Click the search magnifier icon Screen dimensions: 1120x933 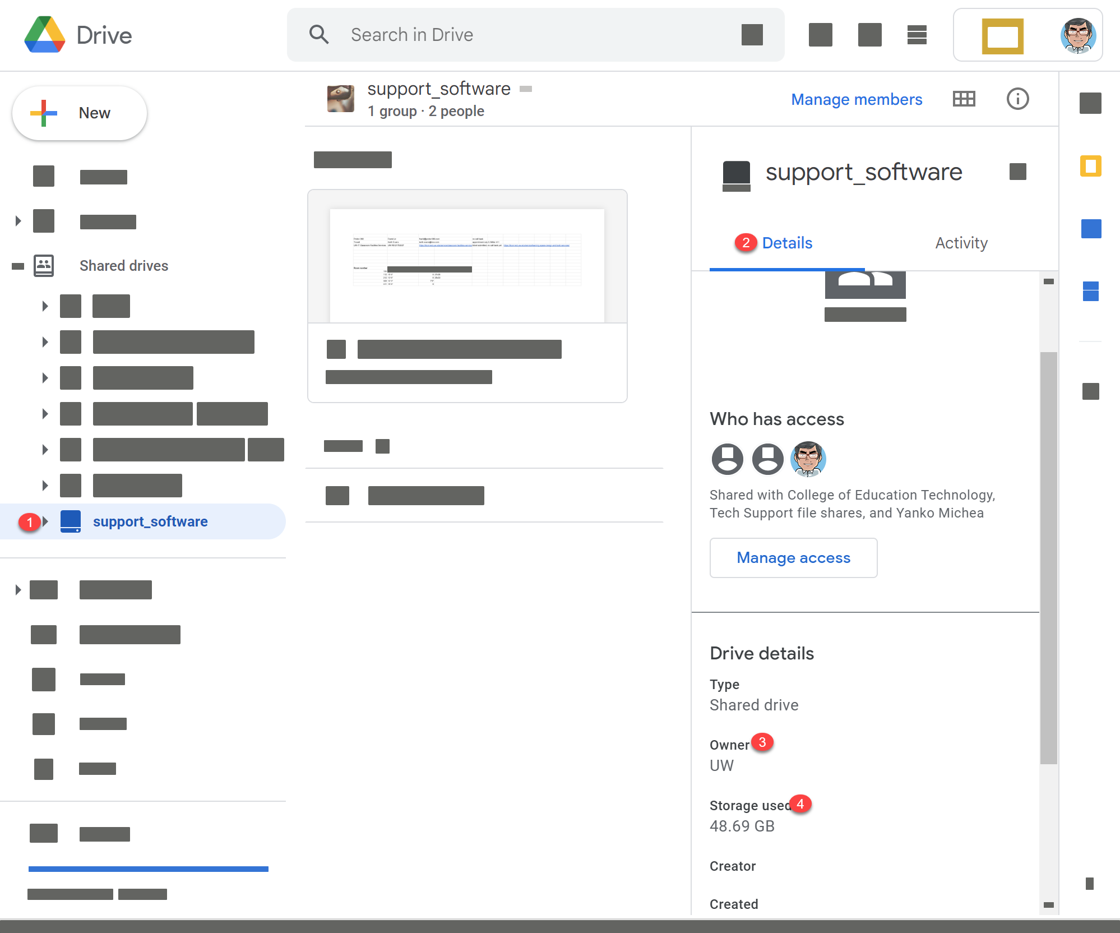click(319, 35)
